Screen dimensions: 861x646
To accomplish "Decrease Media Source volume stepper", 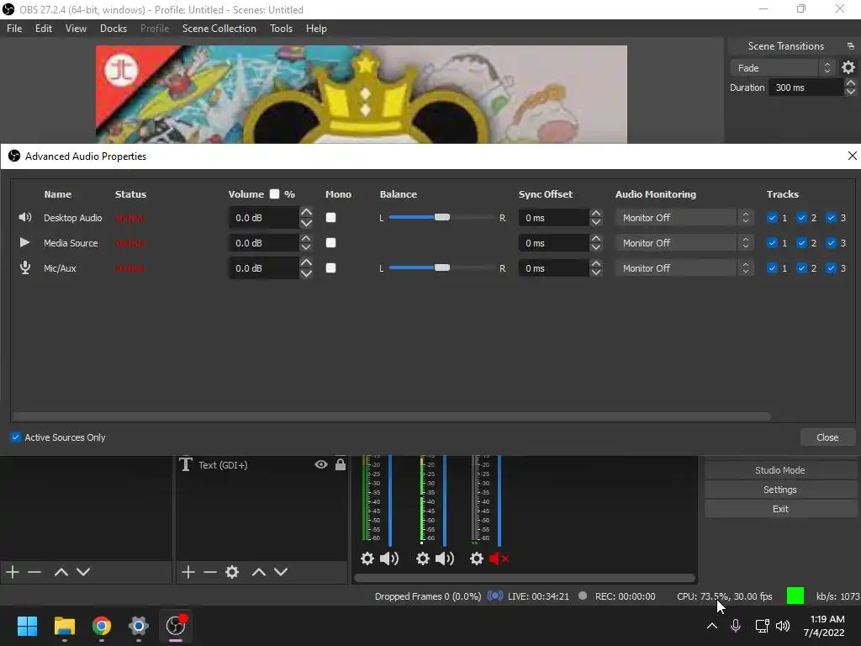I will point(306,248).
